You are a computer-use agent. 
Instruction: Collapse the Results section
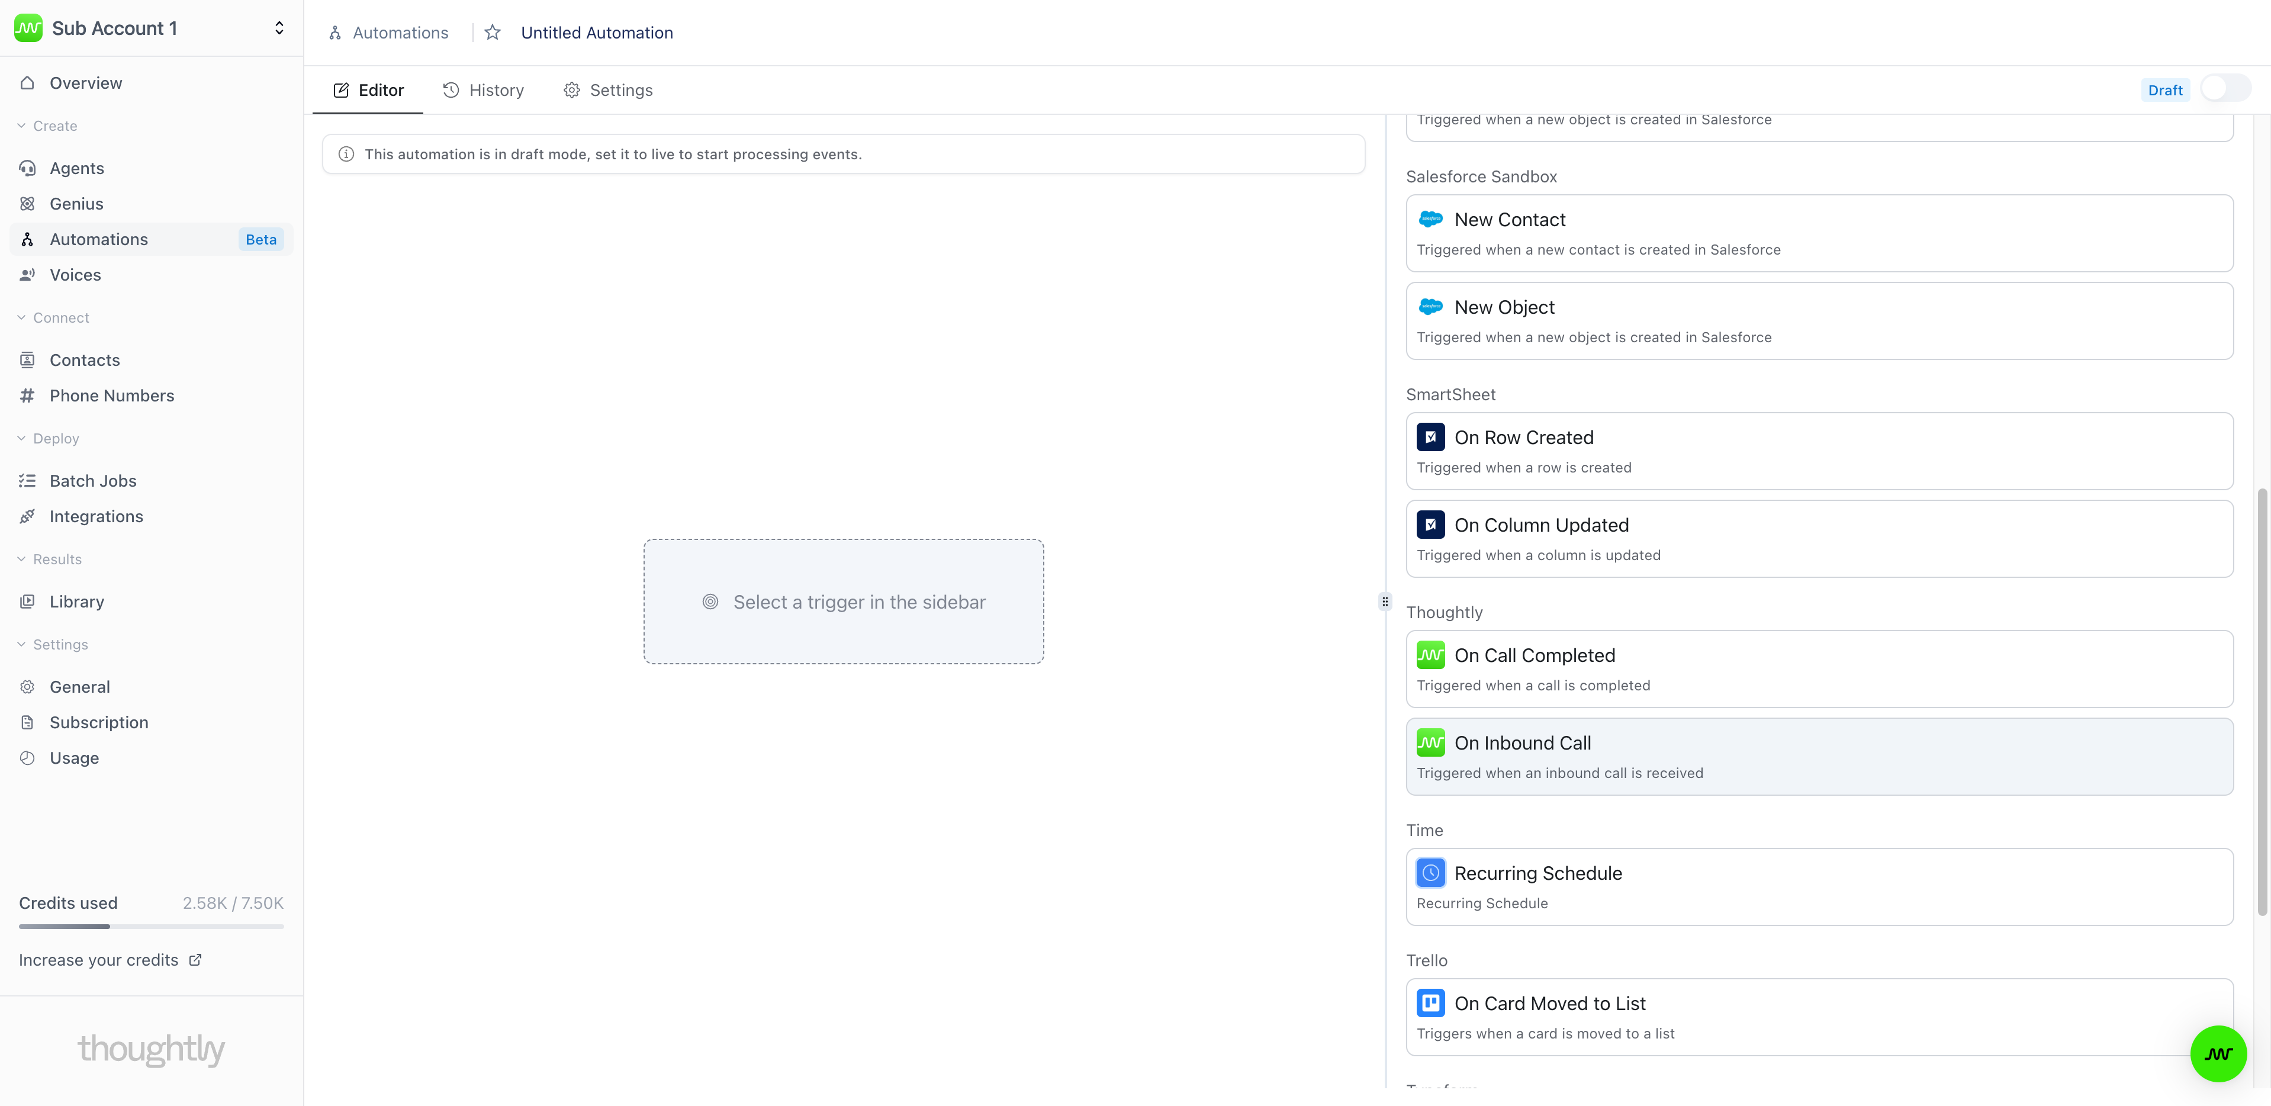[x=50, y=559]
